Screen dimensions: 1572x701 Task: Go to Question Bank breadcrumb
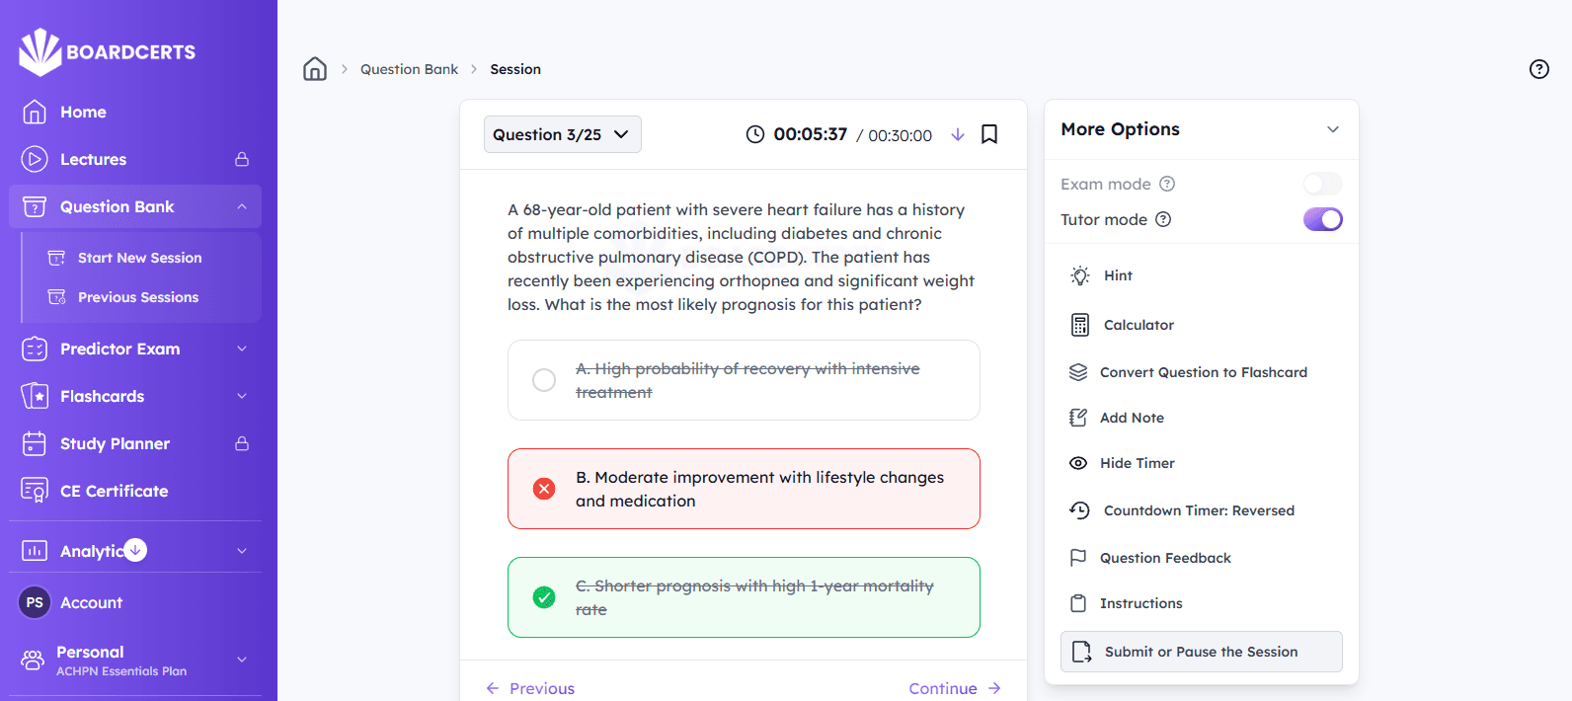[x=409, y=69]
